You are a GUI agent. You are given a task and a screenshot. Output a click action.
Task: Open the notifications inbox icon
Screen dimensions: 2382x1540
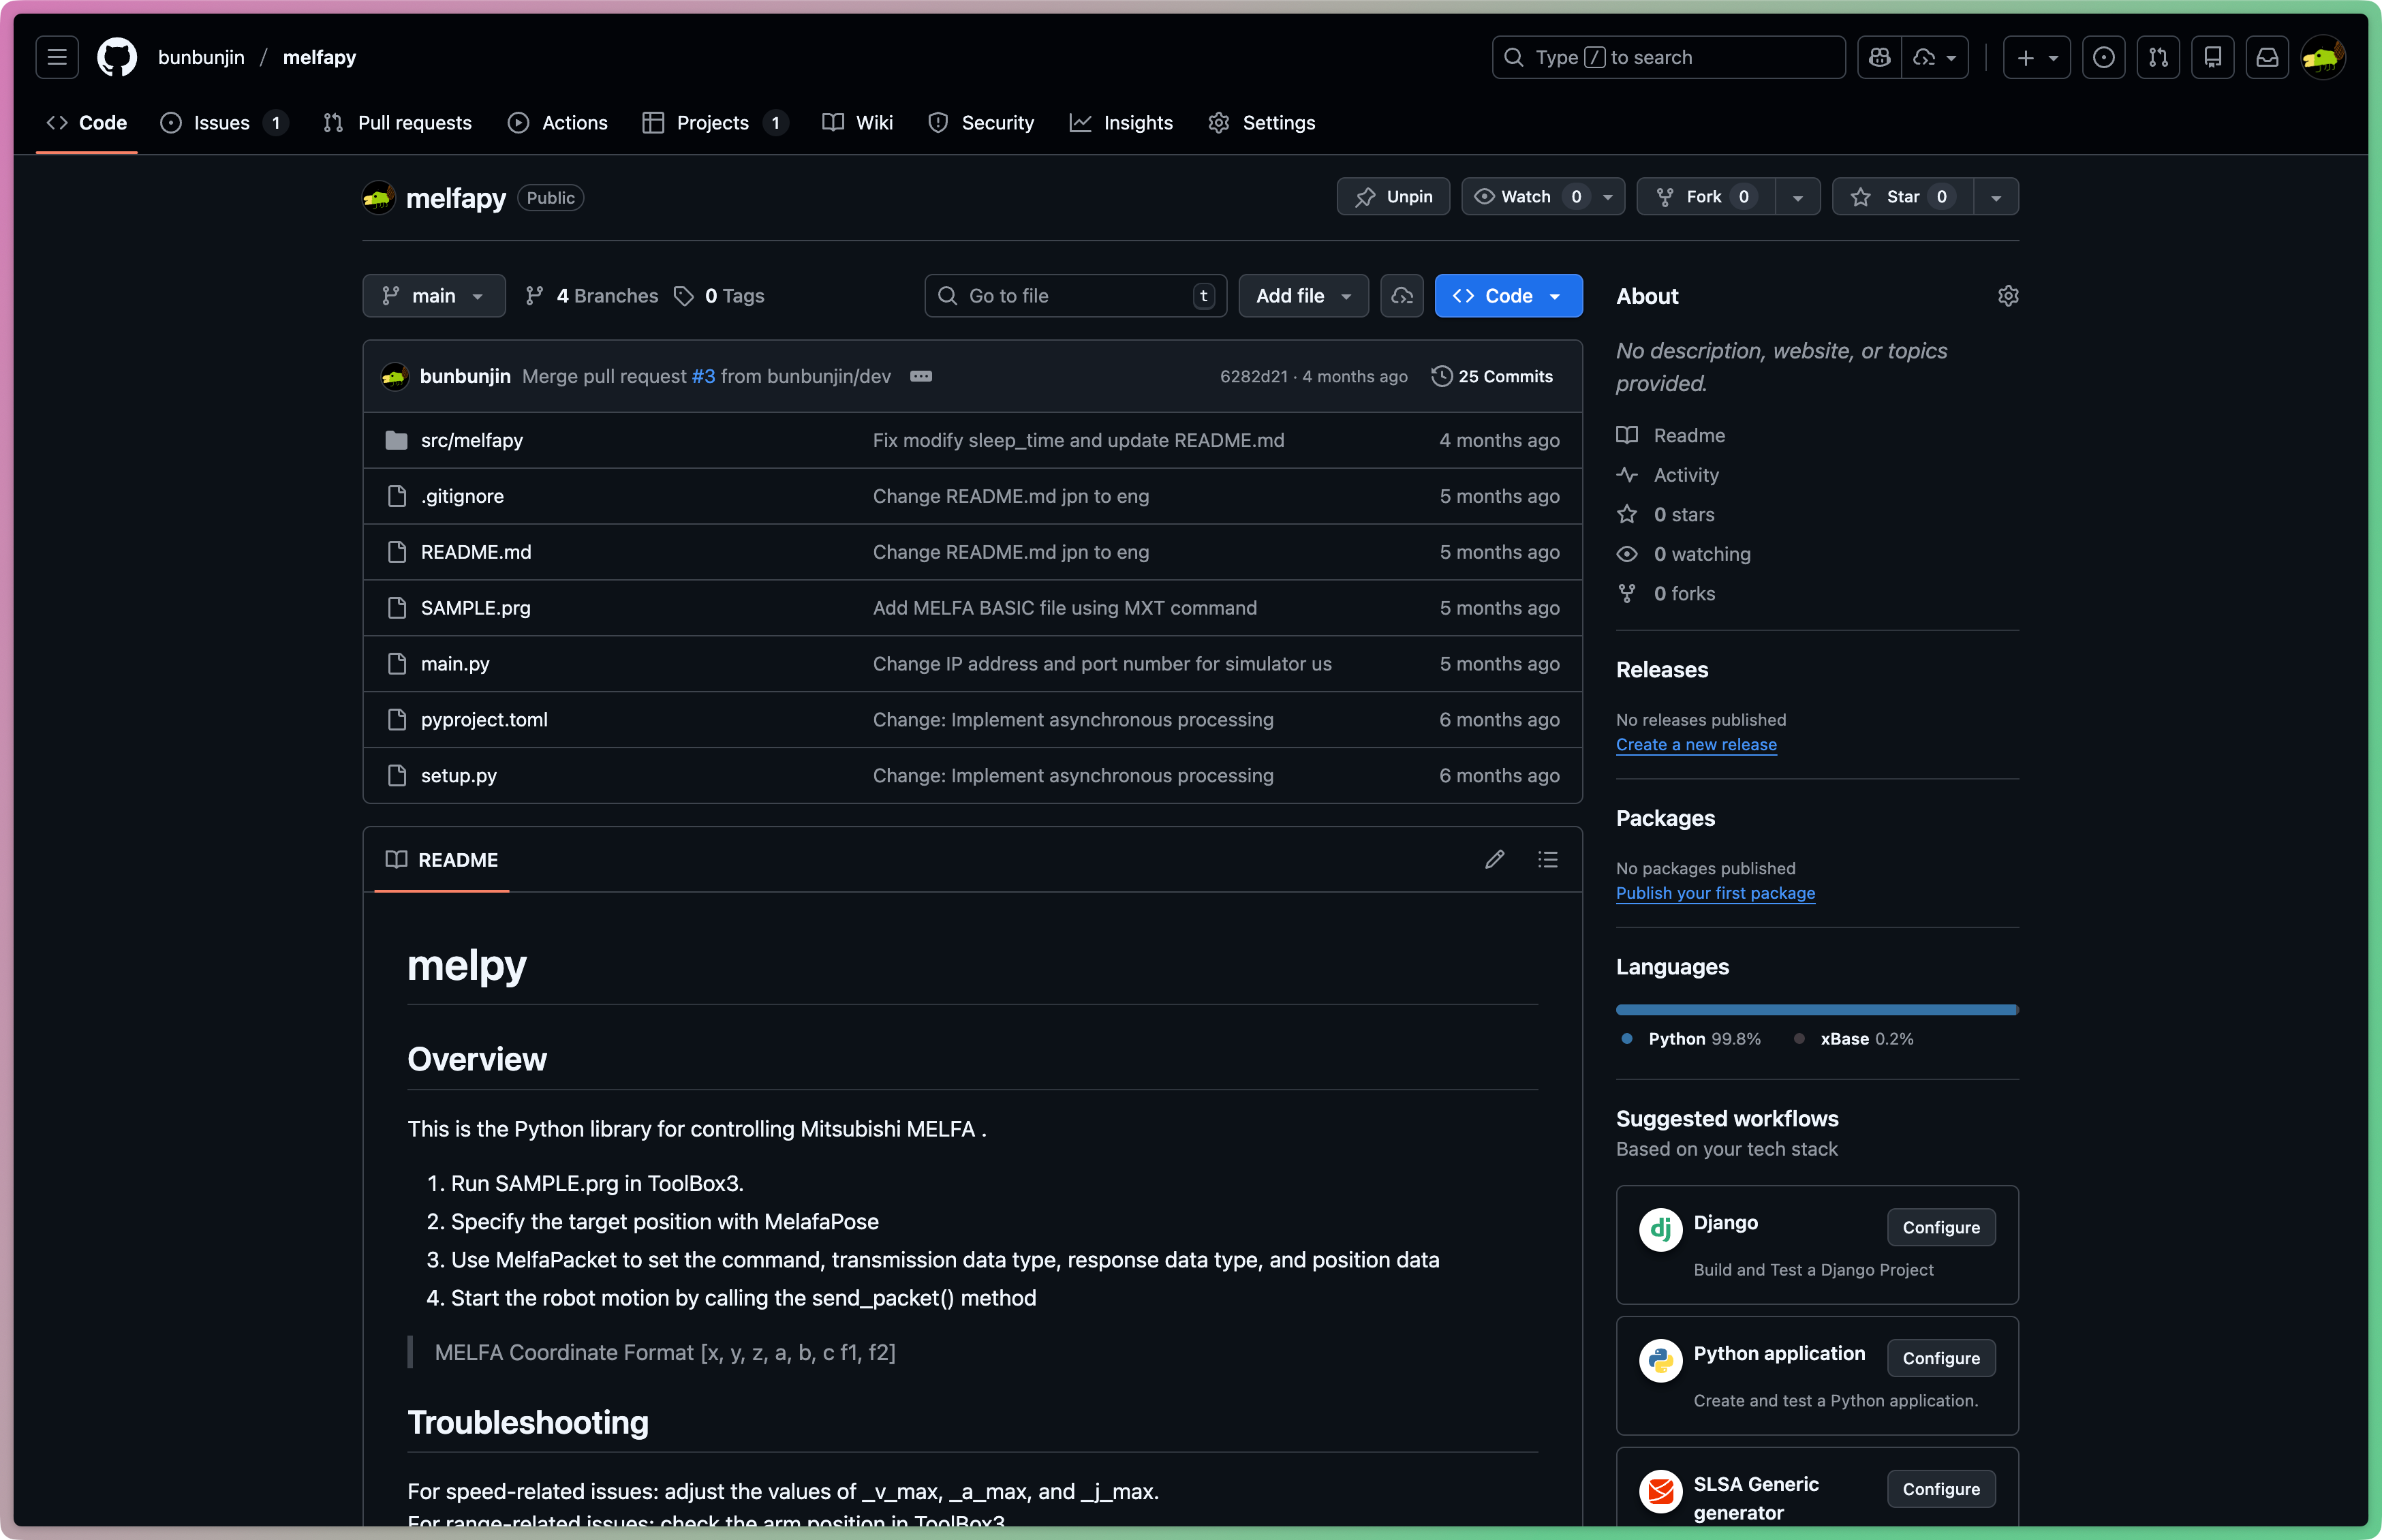2267,57
